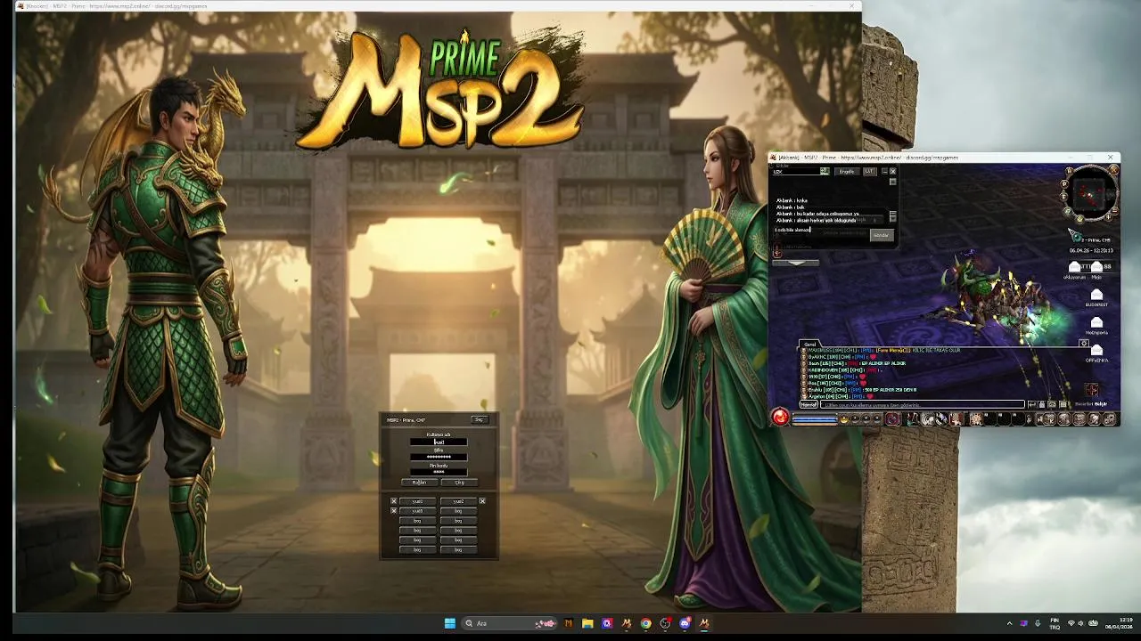Screen dimensions: 1141x641
Task: Click the enter/send icon beside chat input
Action: pyautogui.click(x=1032, y=405)
